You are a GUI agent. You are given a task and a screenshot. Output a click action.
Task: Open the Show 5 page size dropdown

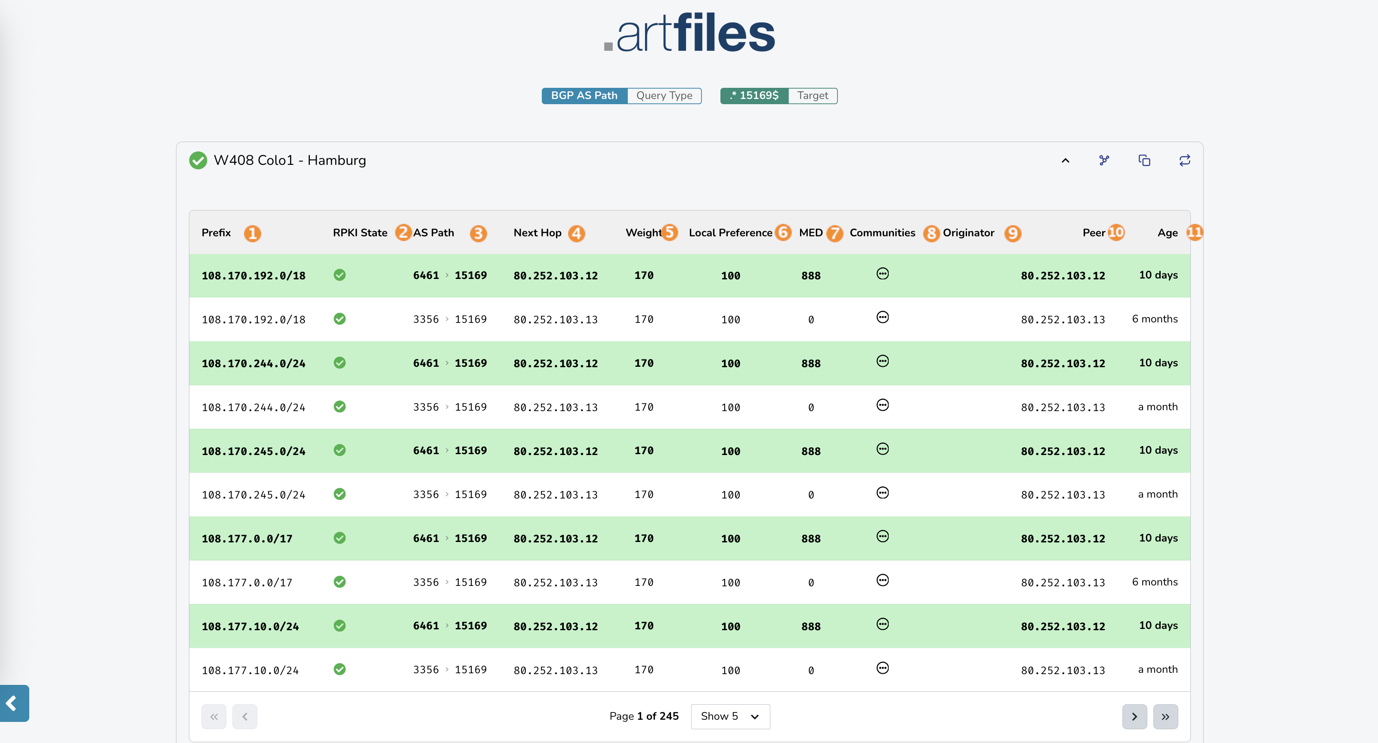click(x=730, y=716)
